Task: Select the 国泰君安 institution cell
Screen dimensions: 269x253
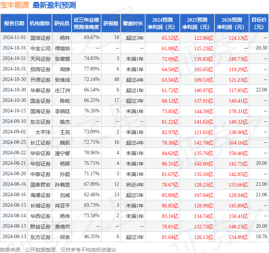Action: click(40, 185)
